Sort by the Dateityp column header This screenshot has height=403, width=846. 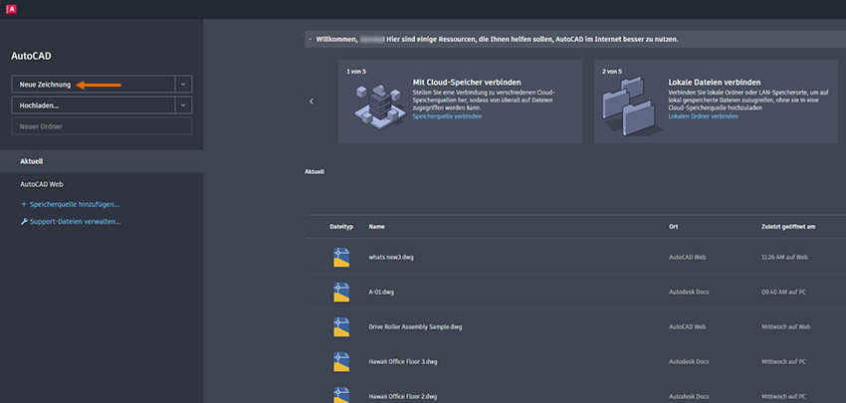(341, 227)
